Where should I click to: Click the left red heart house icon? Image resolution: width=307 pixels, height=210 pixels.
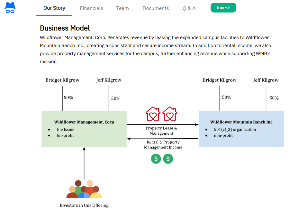[153, 114]
